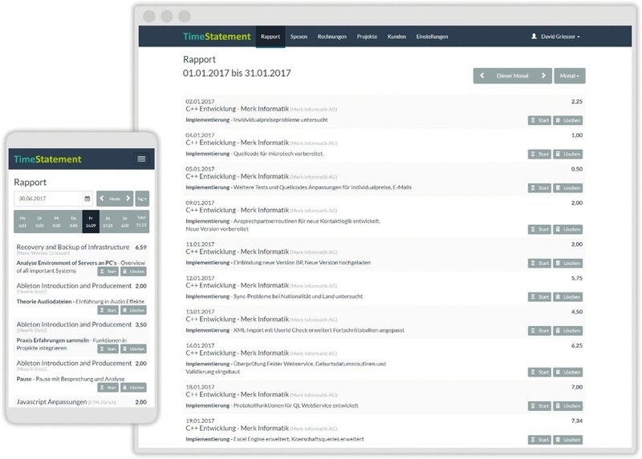Switch to the Spesen tab
This screenshot has width=642, height=459.
299,37
